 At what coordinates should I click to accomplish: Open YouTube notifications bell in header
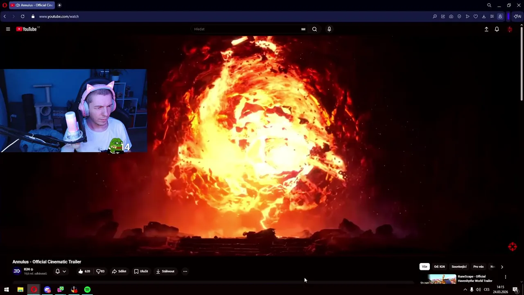(x=497, y=29)
